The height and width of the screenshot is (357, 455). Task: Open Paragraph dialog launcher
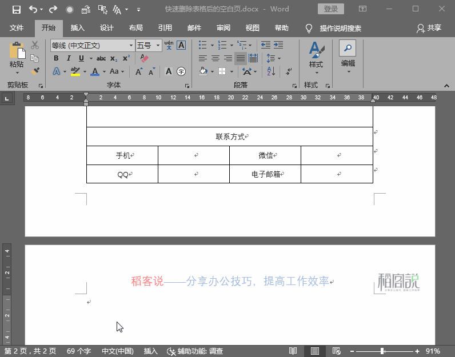pyautogui.click(x=294, y=86)
